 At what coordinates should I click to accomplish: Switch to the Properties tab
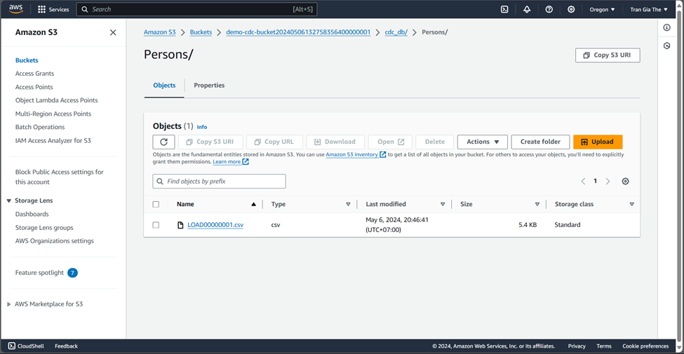209,86
